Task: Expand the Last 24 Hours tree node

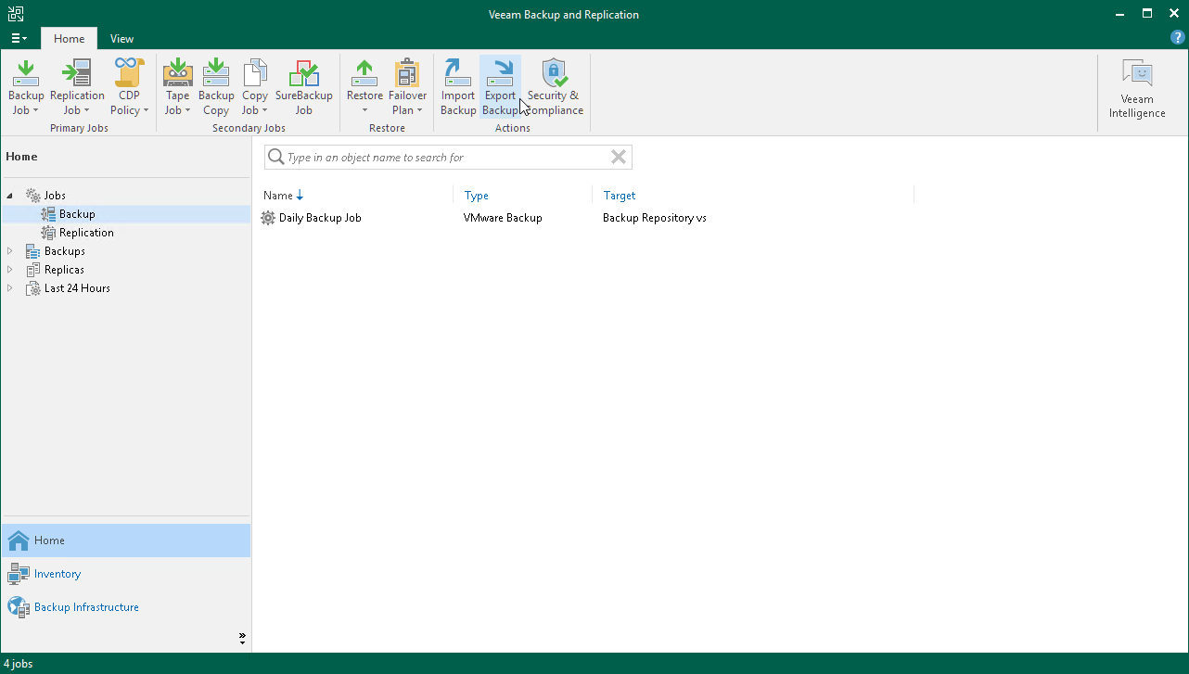Action: pyautogui.click(x=10, y=288)
